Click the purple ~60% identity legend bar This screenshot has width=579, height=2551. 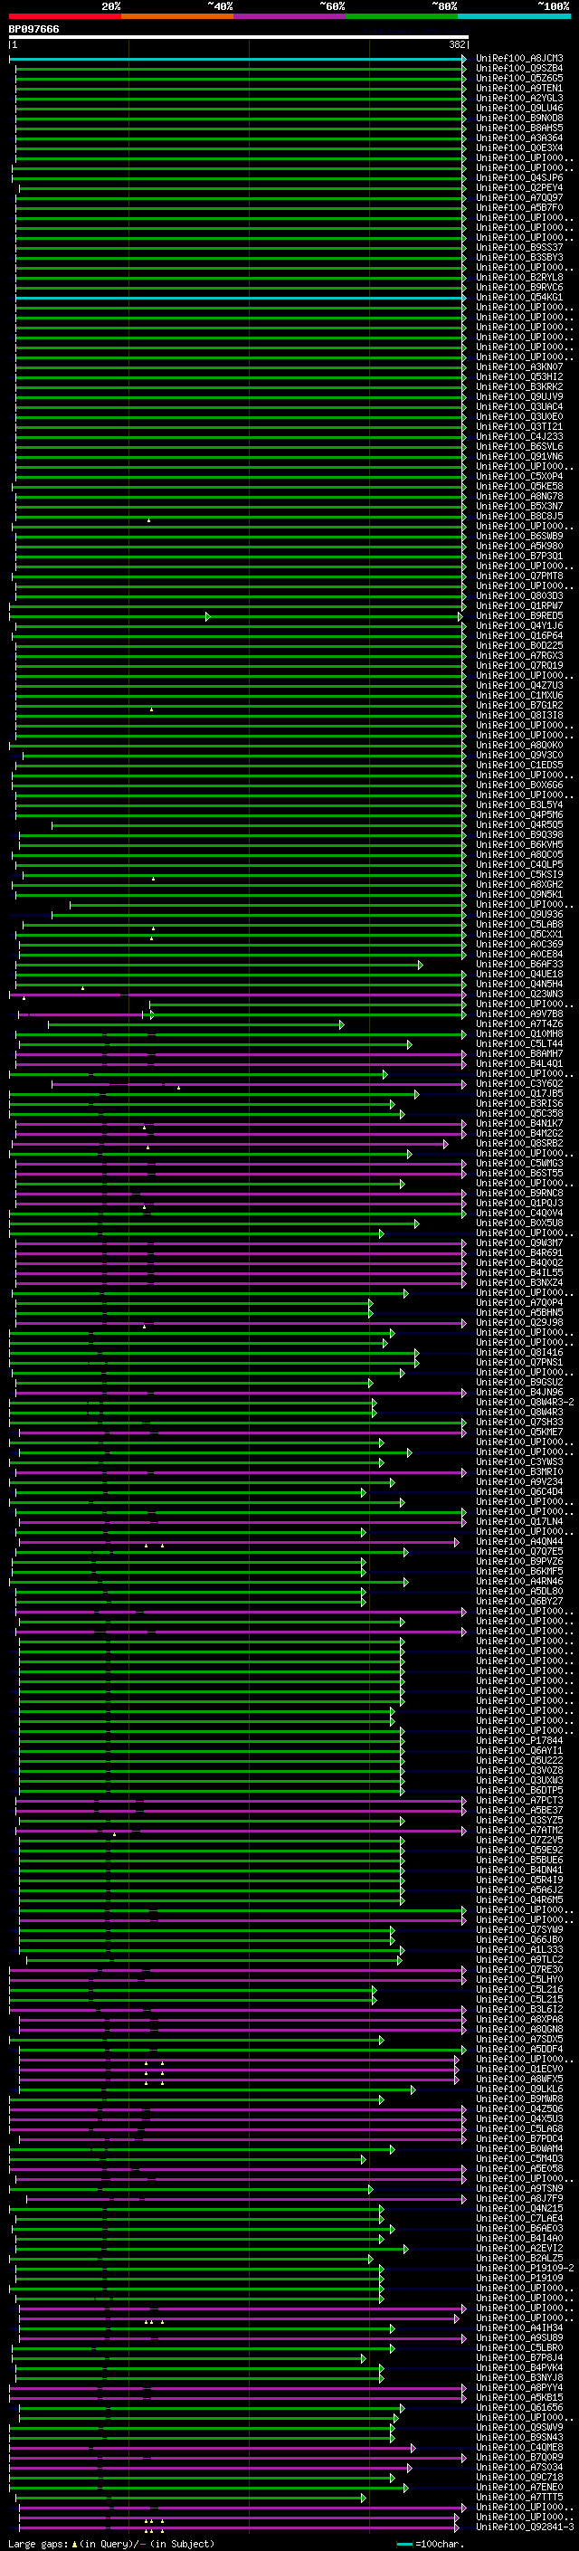coord(289,16)
